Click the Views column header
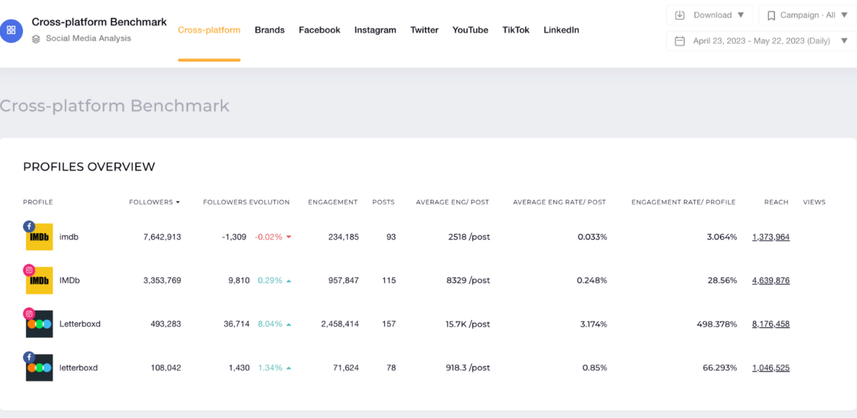 pos(814,202)
